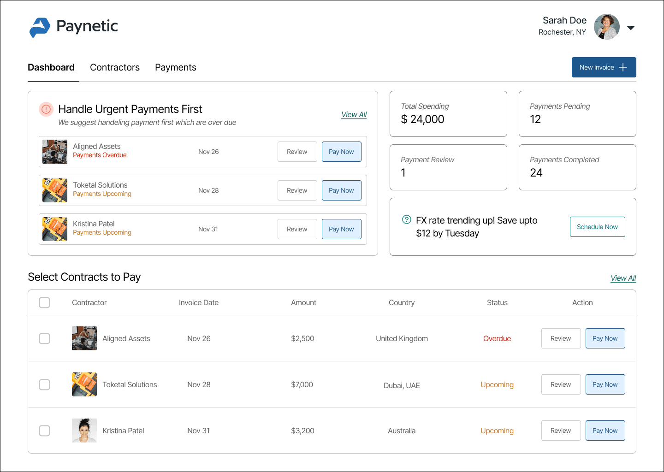Click the FX rate help icon
This screenshot has height=472, width=664.
[406, 219]
